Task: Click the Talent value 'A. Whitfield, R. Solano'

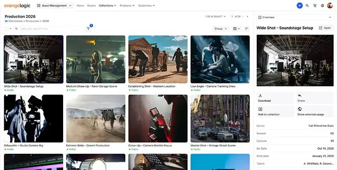Action: pos(319,164)
